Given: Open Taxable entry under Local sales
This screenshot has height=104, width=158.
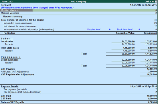Looking at the screenshot, I should click(79, 44).
